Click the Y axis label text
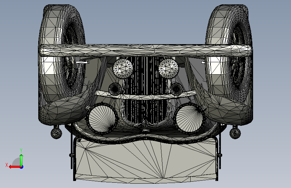The height and width of the screenshot is (188, 291). (x=21, y=150)
